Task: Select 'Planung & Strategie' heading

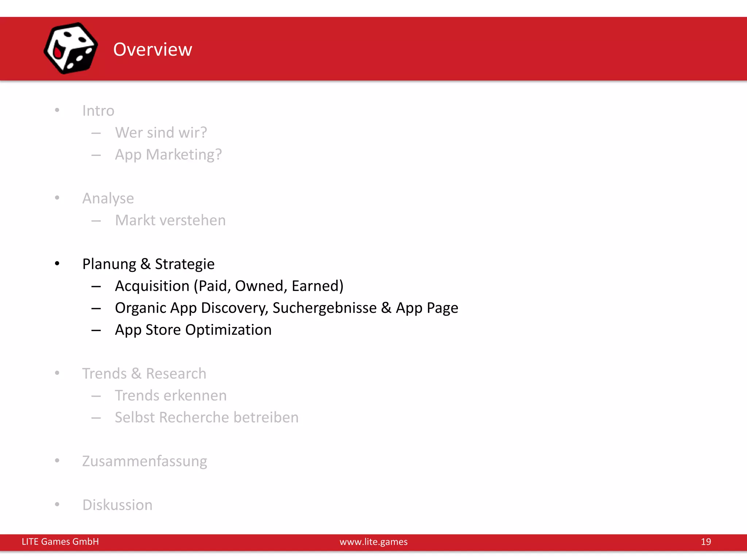Action: (148, 264)
